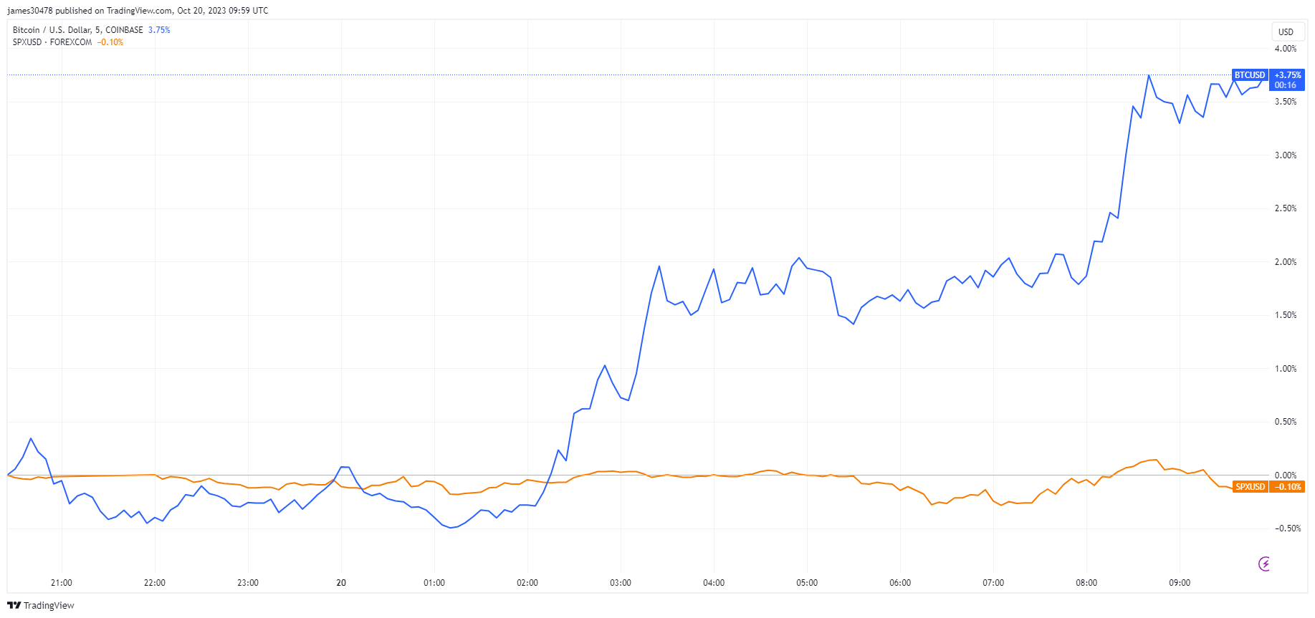Screen dimensions: 1315x618
Task: Click the 05:00 time axis label
Action: (807, 583)
